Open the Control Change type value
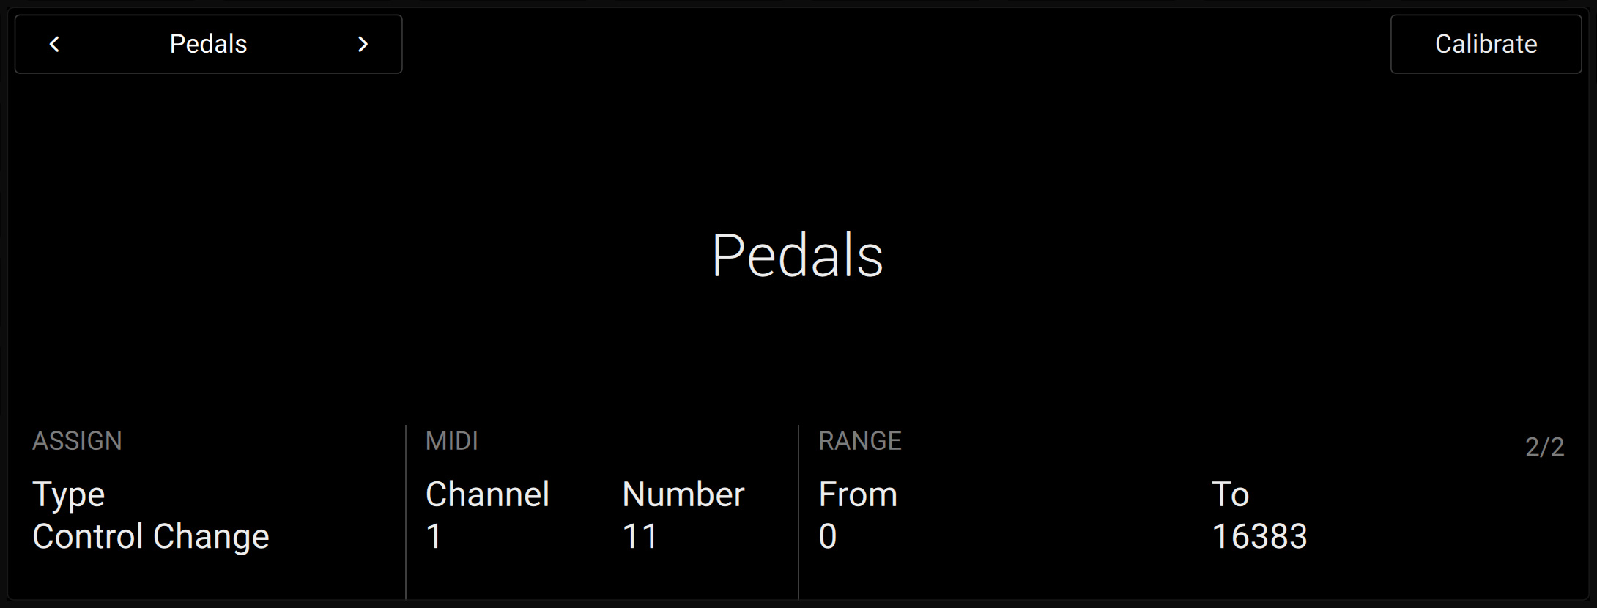This screenshot has height=608, width=1597. point(151,537)
